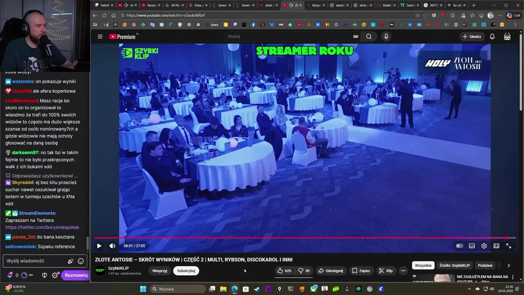The image size is (524, 295).
Task: Start voice search with the microphone
Action: tap(386, 36)
